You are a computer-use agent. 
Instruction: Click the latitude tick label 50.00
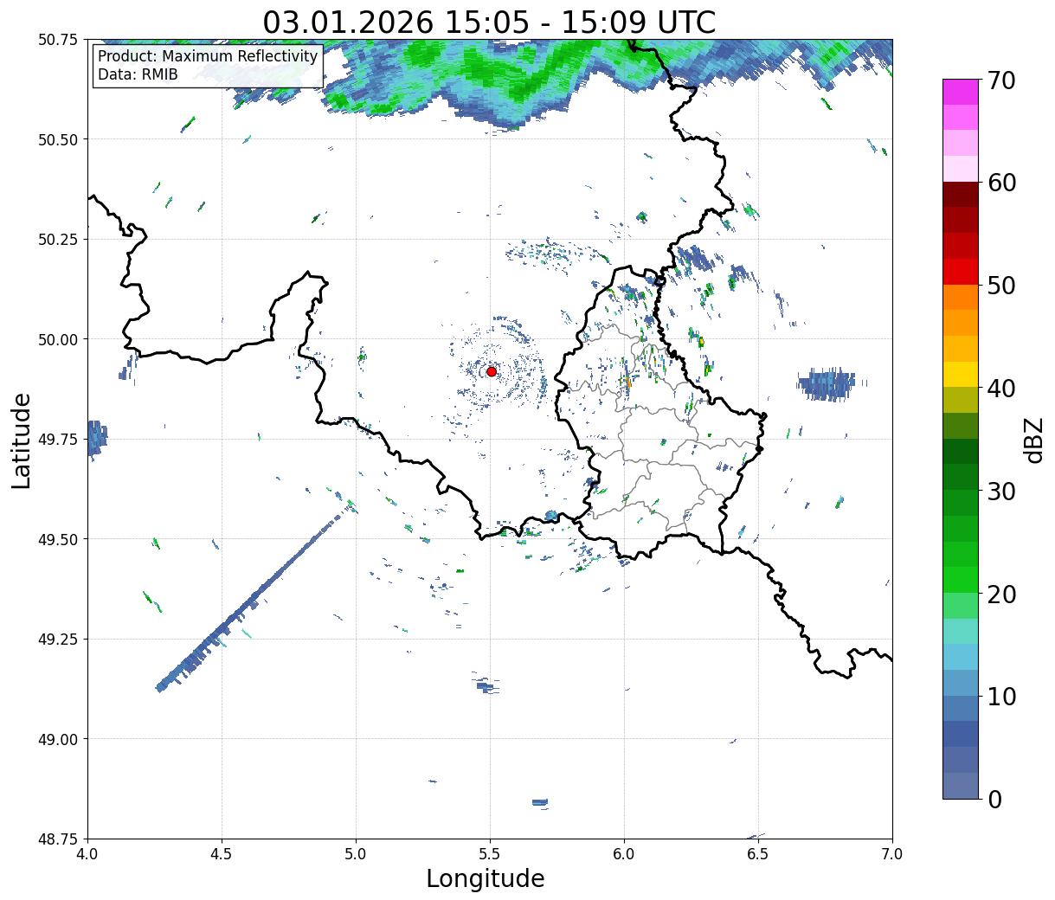coord(58,339)
